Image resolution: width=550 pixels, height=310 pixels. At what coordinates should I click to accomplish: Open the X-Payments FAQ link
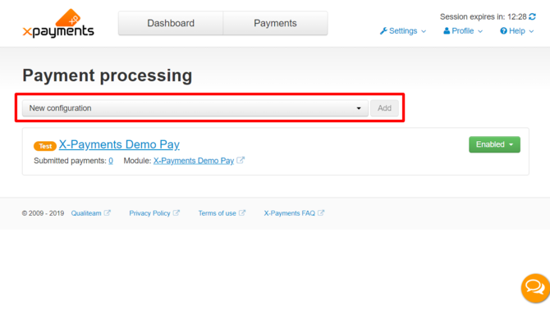point(290,213)
